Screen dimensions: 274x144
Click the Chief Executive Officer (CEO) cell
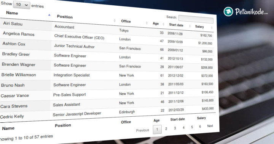pyautogui.click(x=79, y=37)
